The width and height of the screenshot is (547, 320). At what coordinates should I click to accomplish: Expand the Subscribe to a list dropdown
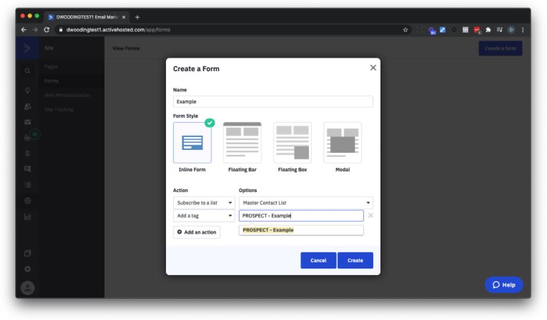click(204, 203)
